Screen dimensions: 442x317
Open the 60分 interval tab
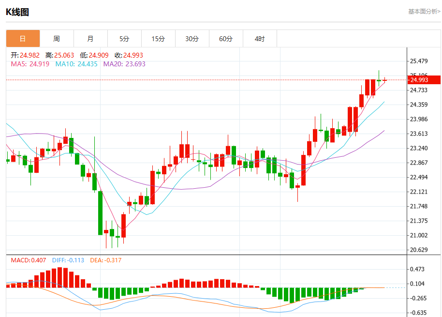[226, 39]
